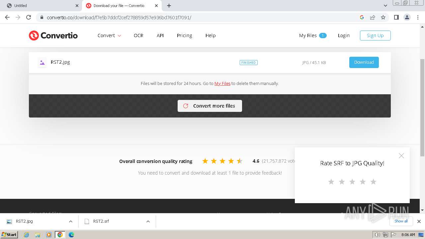This screenshot has width=425, height=239.
Task: Click the JPG / 45.1 KB size text
Action: tap(314, 62)
